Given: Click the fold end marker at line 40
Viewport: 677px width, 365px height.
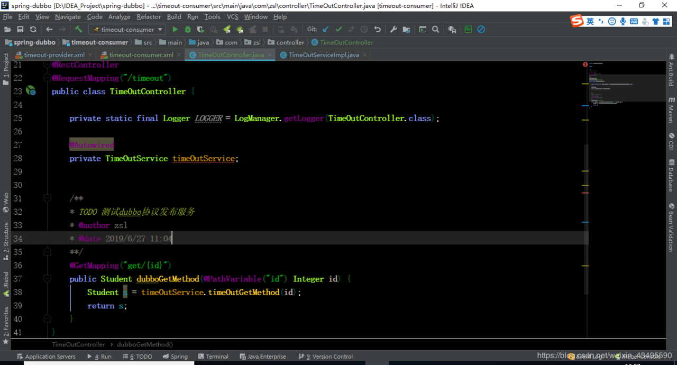Looking at the screenshot, I should [47, 319].
